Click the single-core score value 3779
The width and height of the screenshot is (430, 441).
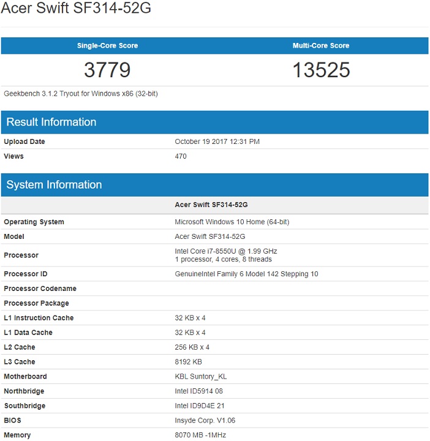pos(107,70)
